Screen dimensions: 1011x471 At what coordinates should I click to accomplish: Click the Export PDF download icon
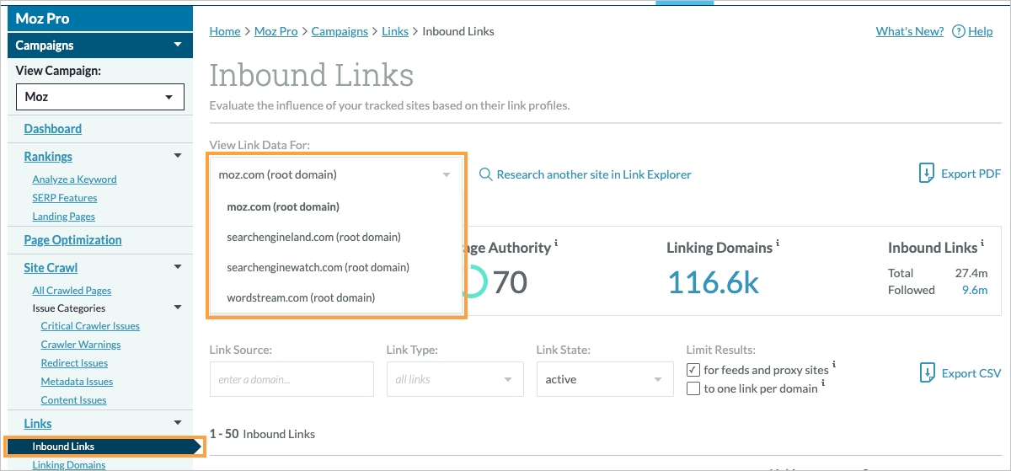pyautogui.click(x=926, y=174)
